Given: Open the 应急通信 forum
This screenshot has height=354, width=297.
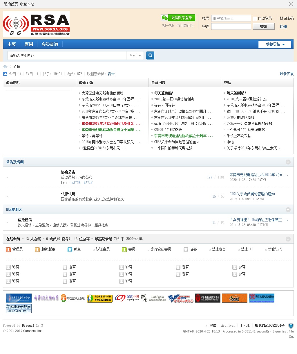Looking at the screenshot, I should tap(25, 220).
